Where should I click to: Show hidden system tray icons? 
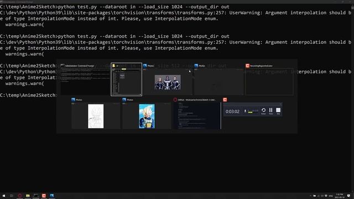coord(310,196)
